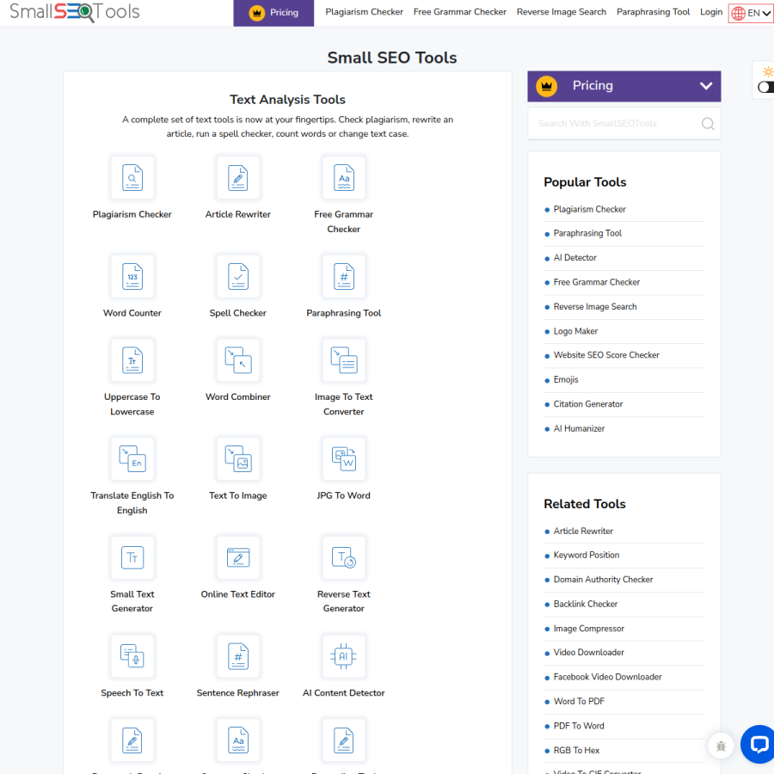Open the Plagiarism Checker tool icon
774x774 pixels.
tap(132, 178)
